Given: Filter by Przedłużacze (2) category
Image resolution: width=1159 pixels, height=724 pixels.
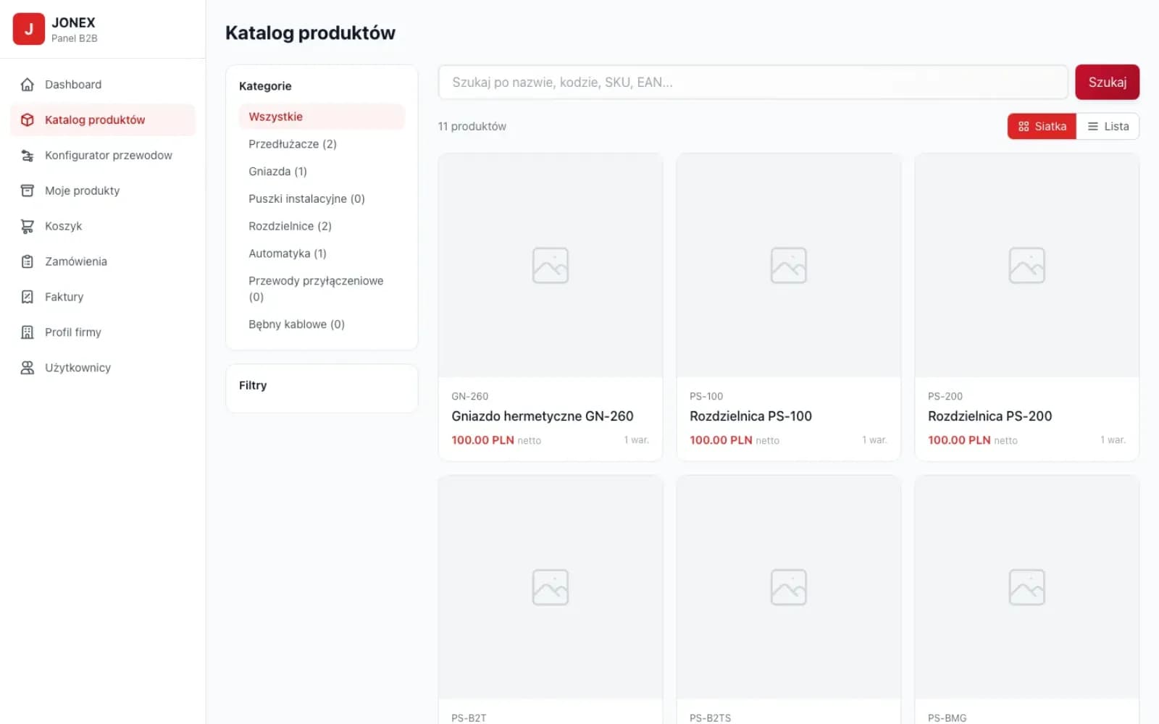Looking at the screenshot, I should 322,144.
